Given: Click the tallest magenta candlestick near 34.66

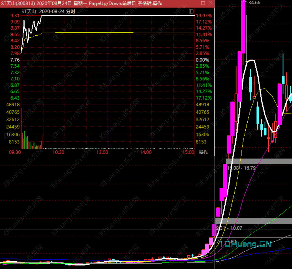Looking at the screenshot, I should click(243, 27).
